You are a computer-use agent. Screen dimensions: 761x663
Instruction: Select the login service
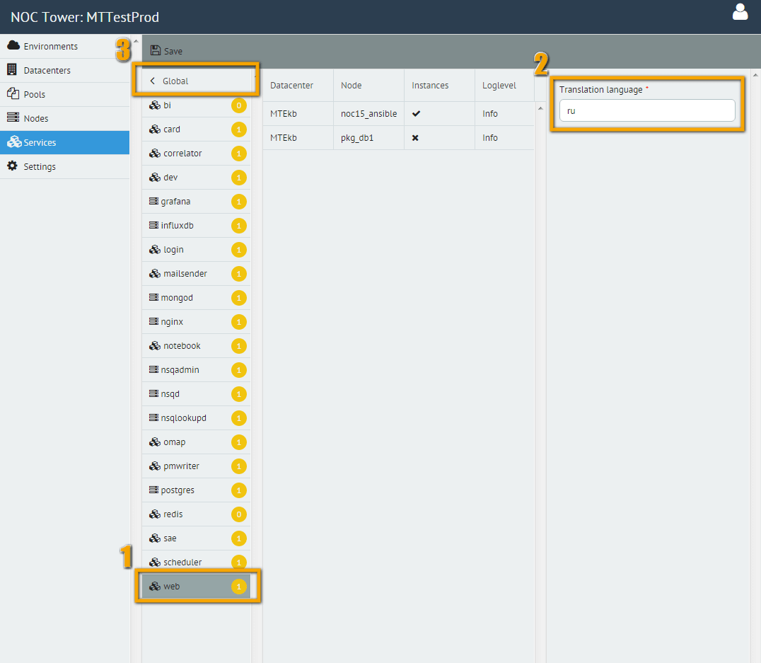196,250
